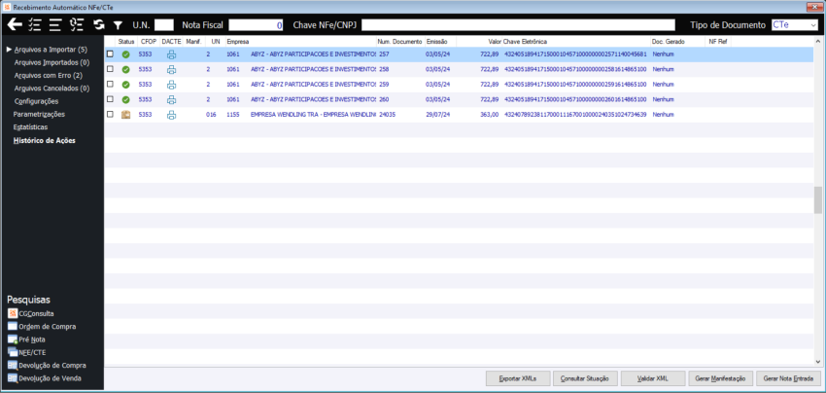Screen dimensions: 826x393
Task: Click the Chave NFe/CNPJ input field
Action: click(518, 24)
